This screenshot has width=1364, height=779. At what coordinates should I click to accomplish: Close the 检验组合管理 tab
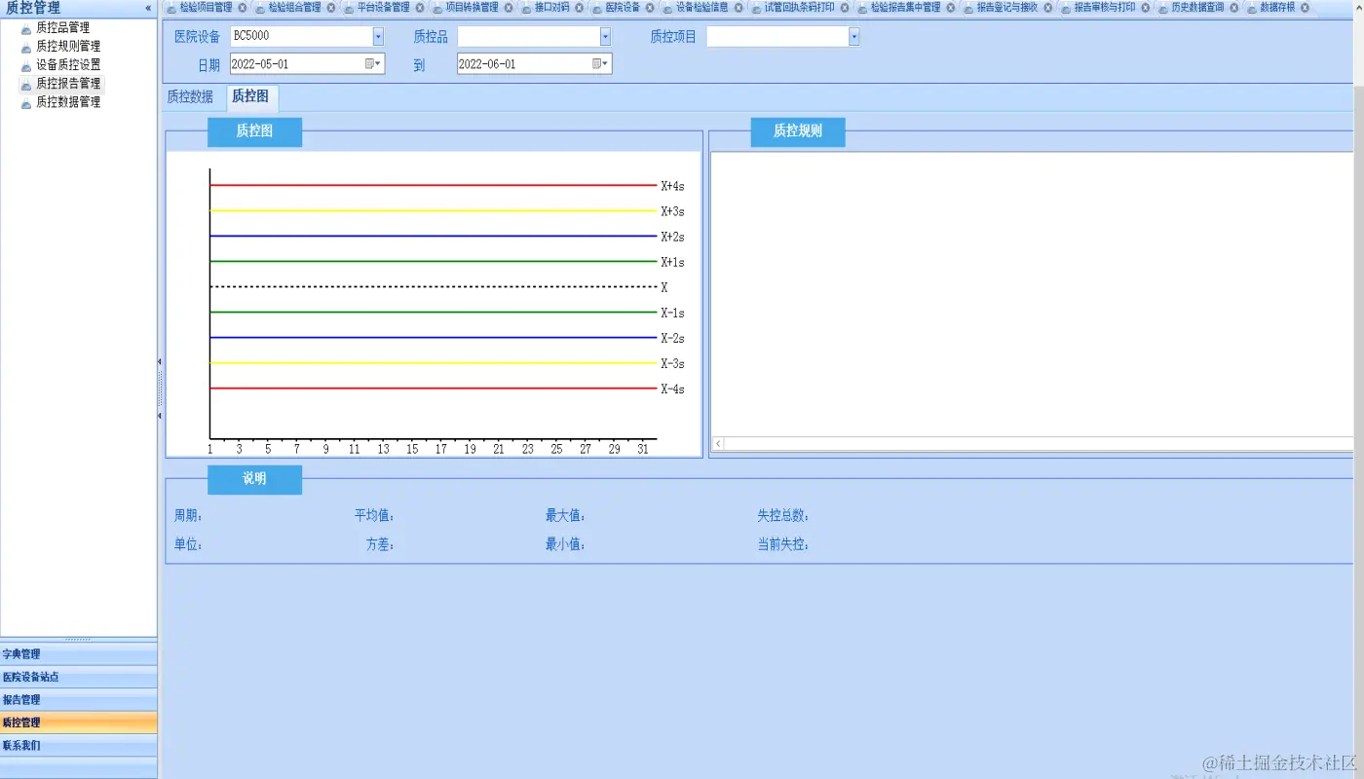click(331, 8)
